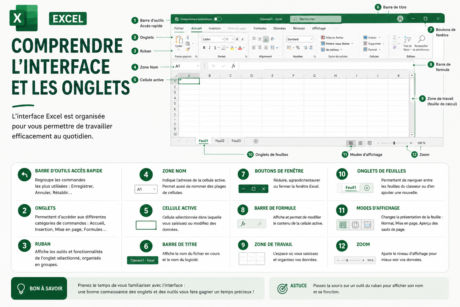Expand the Format dropdown in Cellules group

click(379, 49)
